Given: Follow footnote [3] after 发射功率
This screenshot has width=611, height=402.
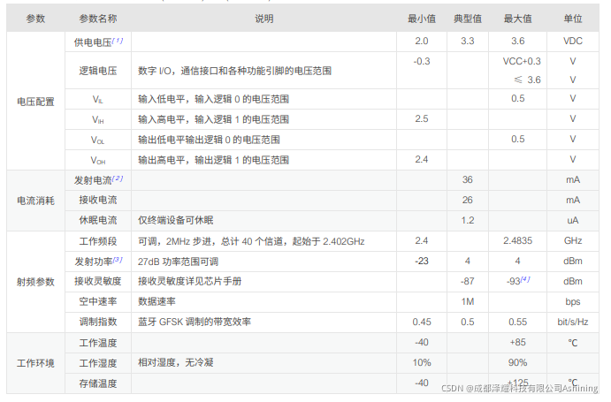Looking at the screenshot, I should point(118,260).
